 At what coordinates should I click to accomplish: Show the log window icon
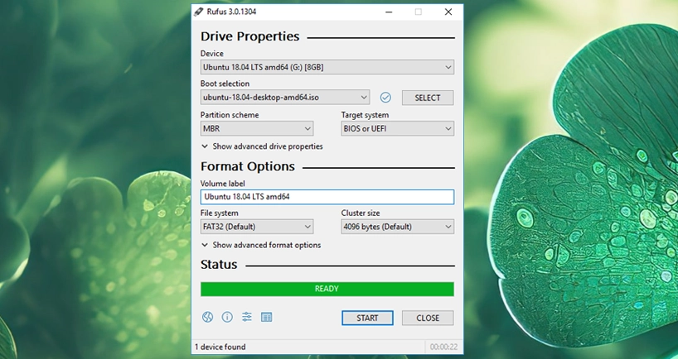click(266, 317)
